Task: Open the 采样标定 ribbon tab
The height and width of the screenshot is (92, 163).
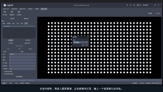Action: tap(30, 9)
